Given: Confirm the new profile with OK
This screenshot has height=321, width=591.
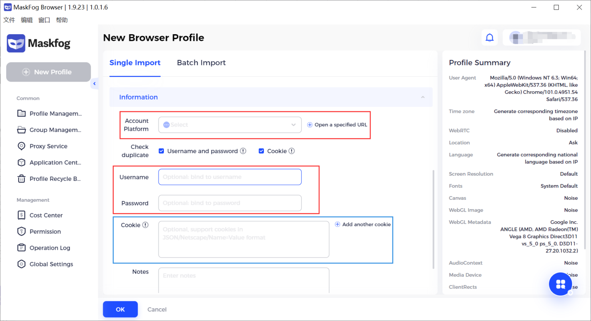Looking at the screenshot, I should tap(120, 309).
